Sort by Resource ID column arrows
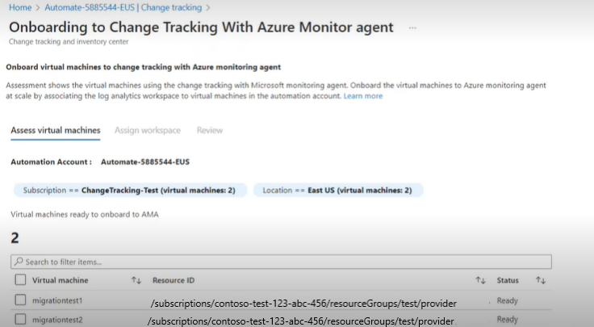The width and height of the screenshot is (594, 327). [480, 280]
